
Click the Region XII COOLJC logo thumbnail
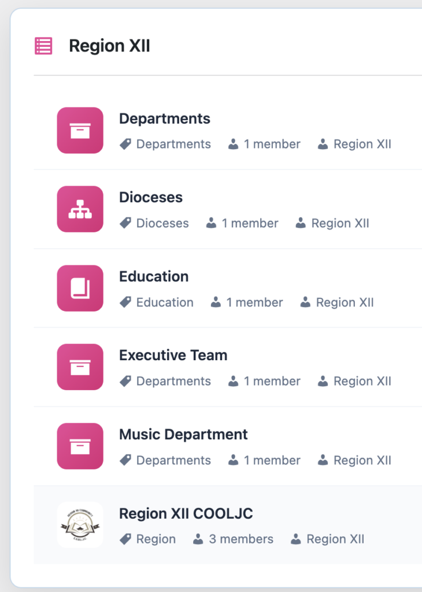[x=80, y=525]
